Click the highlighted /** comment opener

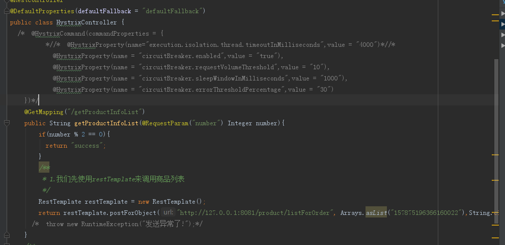[x=44, y=168]
